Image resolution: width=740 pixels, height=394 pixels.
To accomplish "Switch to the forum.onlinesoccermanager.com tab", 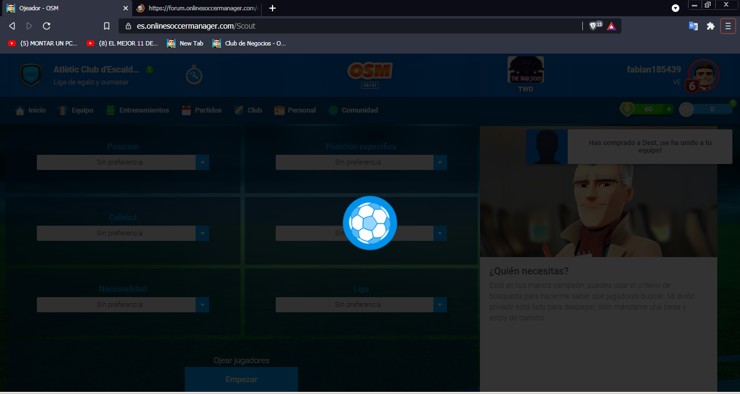I will click(x=198, y=8).
